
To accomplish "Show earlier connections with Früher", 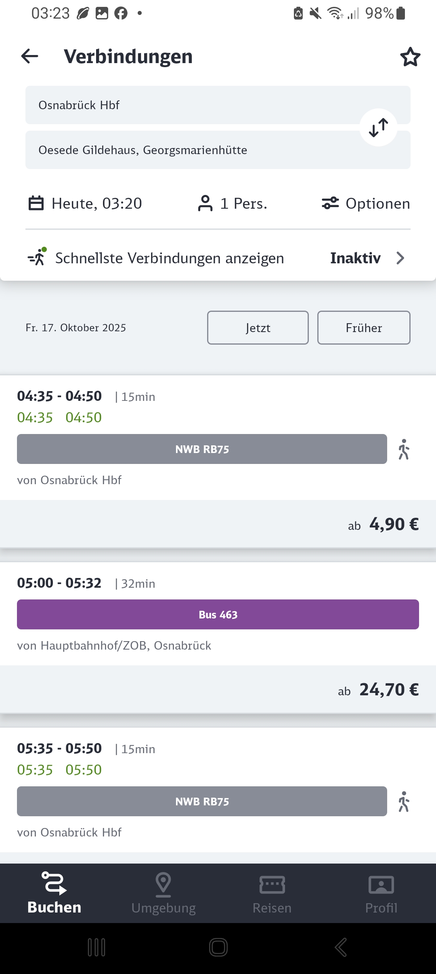I will 364,328.
